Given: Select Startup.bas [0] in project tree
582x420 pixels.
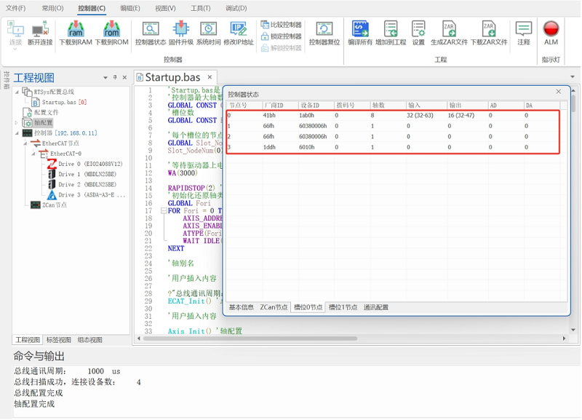Looking at the screenshot, I should coord(60,102).
